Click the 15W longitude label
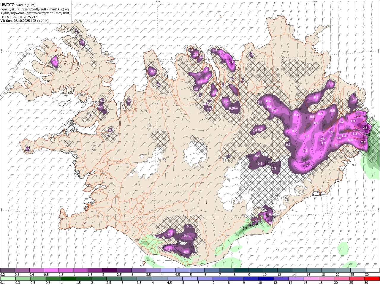The height and width of the screenshot is (285, 380). pos(315,1)
